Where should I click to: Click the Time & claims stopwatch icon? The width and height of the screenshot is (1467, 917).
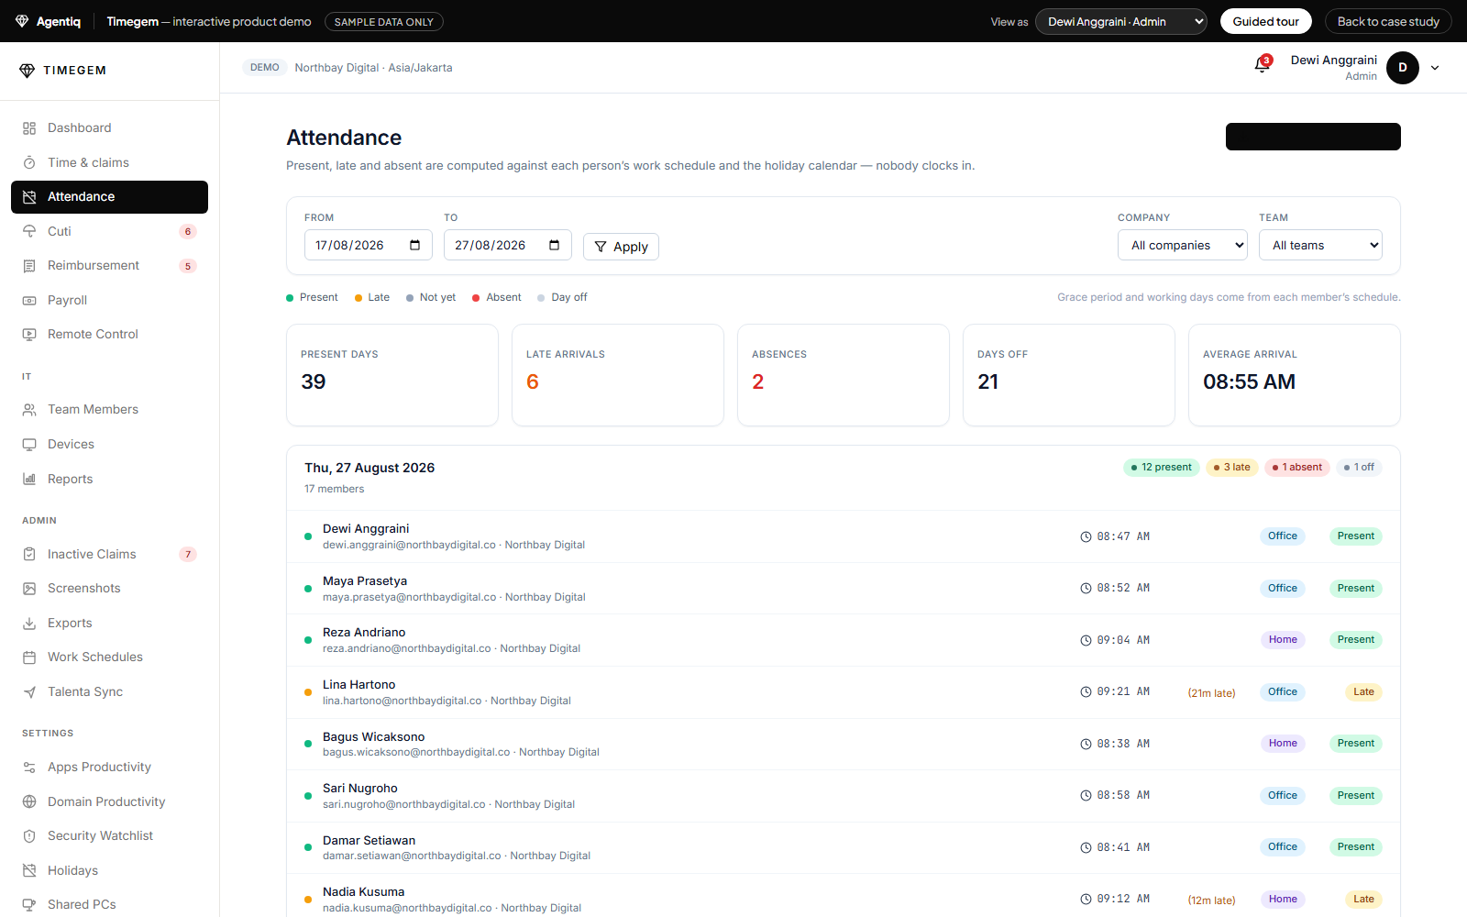click(29, 162)
